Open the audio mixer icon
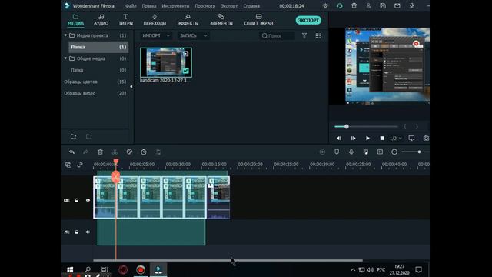The image size is (492, 277). (366, 152)
